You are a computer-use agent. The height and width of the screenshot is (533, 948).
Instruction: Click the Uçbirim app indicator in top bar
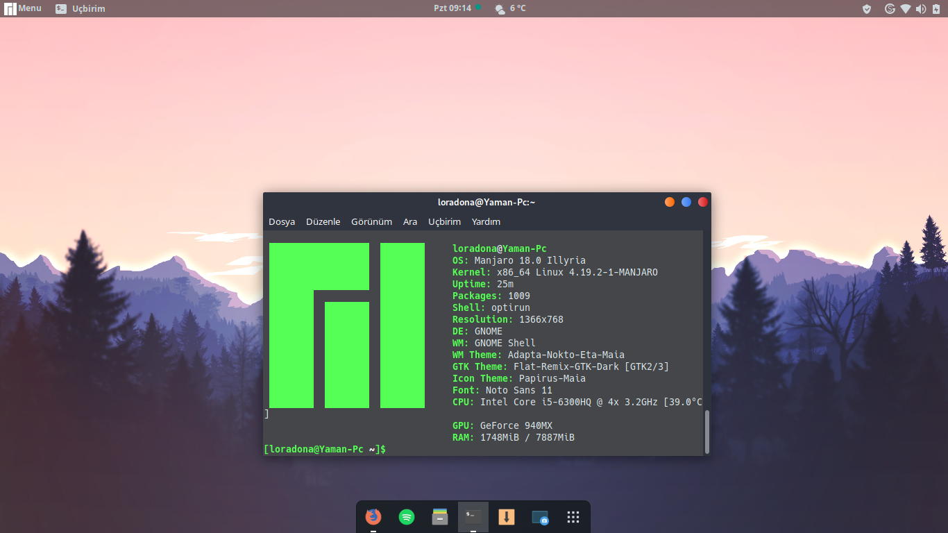[81, 8]
